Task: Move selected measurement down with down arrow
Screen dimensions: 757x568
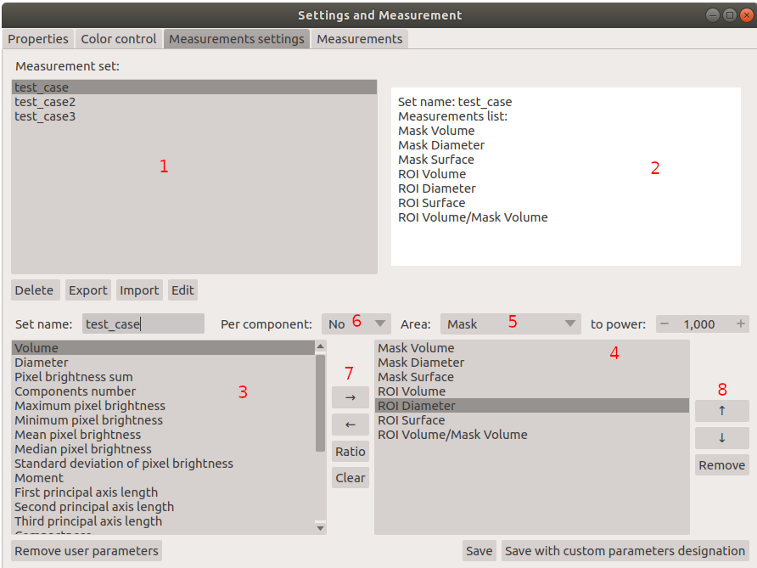Action: tap(721, 437)
